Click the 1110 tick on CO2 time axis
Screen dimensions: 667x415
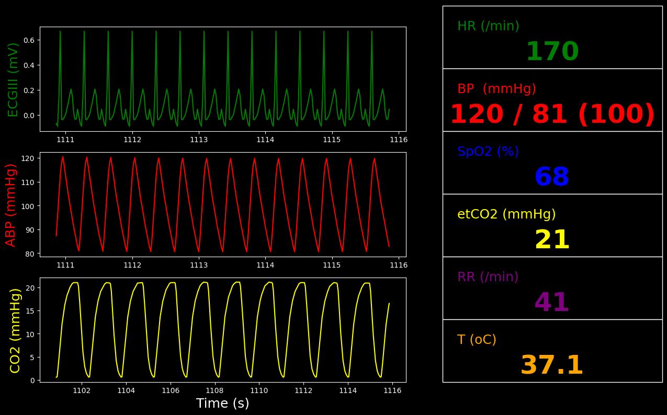tap(259, 390)
